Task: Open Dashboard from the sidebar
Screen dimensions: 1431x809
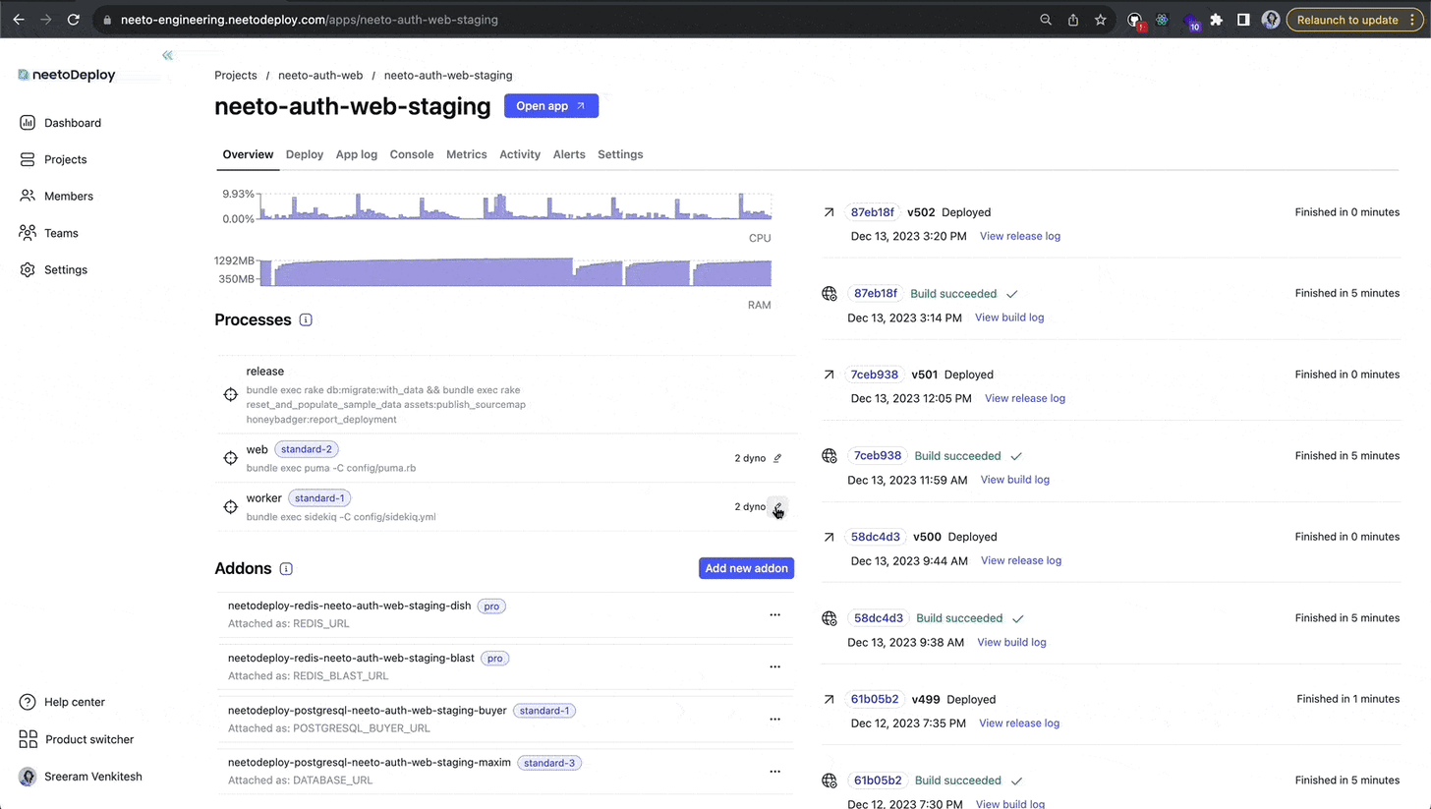Action: 61,123
